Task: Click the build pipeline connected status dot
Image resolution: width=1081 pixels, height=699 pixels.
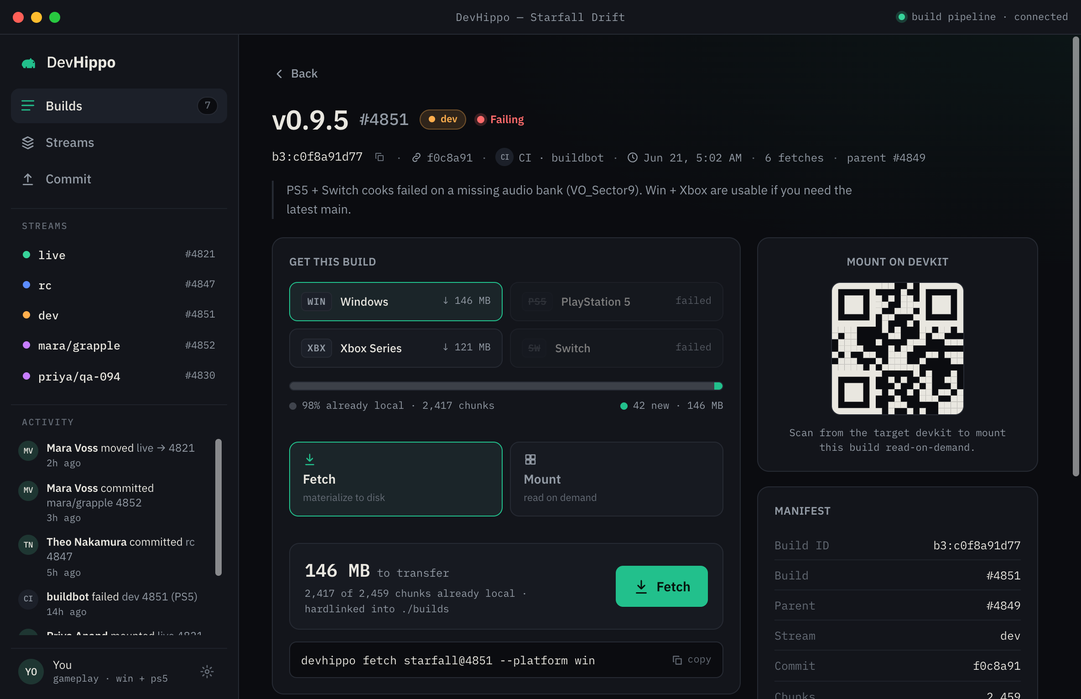Action: (x=901, y=17)
